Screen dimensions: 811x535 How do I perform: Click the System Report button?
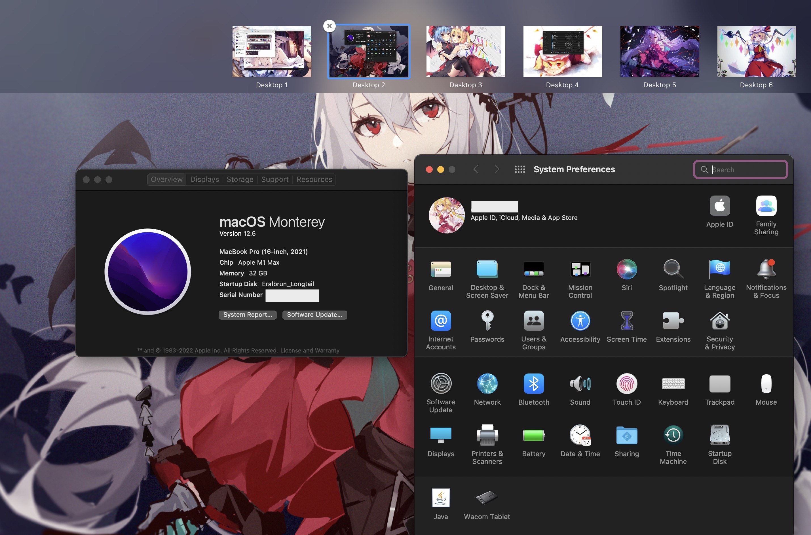click(248, 315)
